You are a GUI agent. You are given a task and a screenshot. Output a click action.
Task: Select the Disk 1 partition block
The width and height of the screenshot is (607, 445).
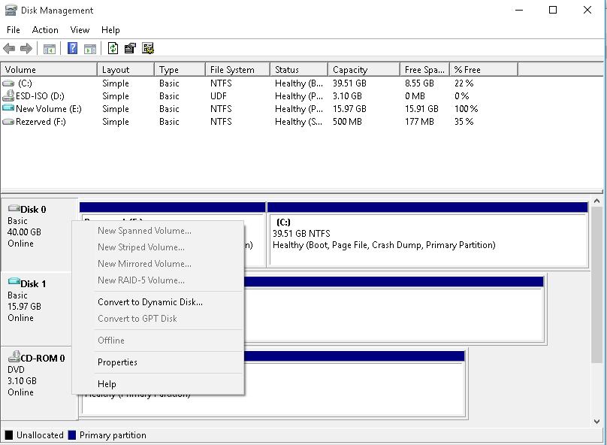[x=394, y=310]
